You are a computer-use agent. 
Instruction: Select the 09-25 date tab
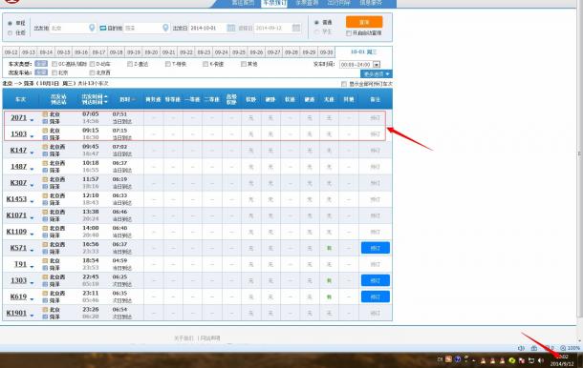(239, 52)
